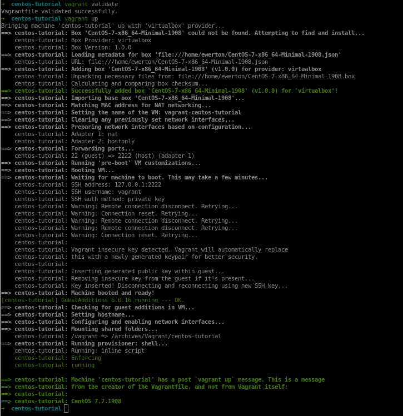Viewport: 403px width, 416px height.
Task: Click 'Bringing machine 'centos-tutorial' up' line
Action: 113,26
